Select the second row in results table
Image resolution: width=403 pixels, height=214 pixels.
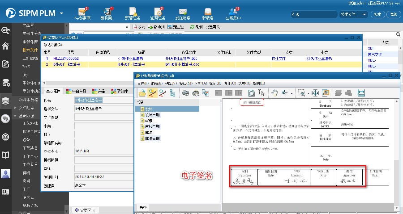pos(201,64)
